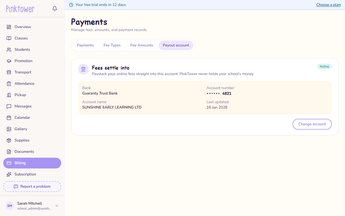Click SUNSHINE EARLY LEARNING LTD account name

click(x=112, y=107)
